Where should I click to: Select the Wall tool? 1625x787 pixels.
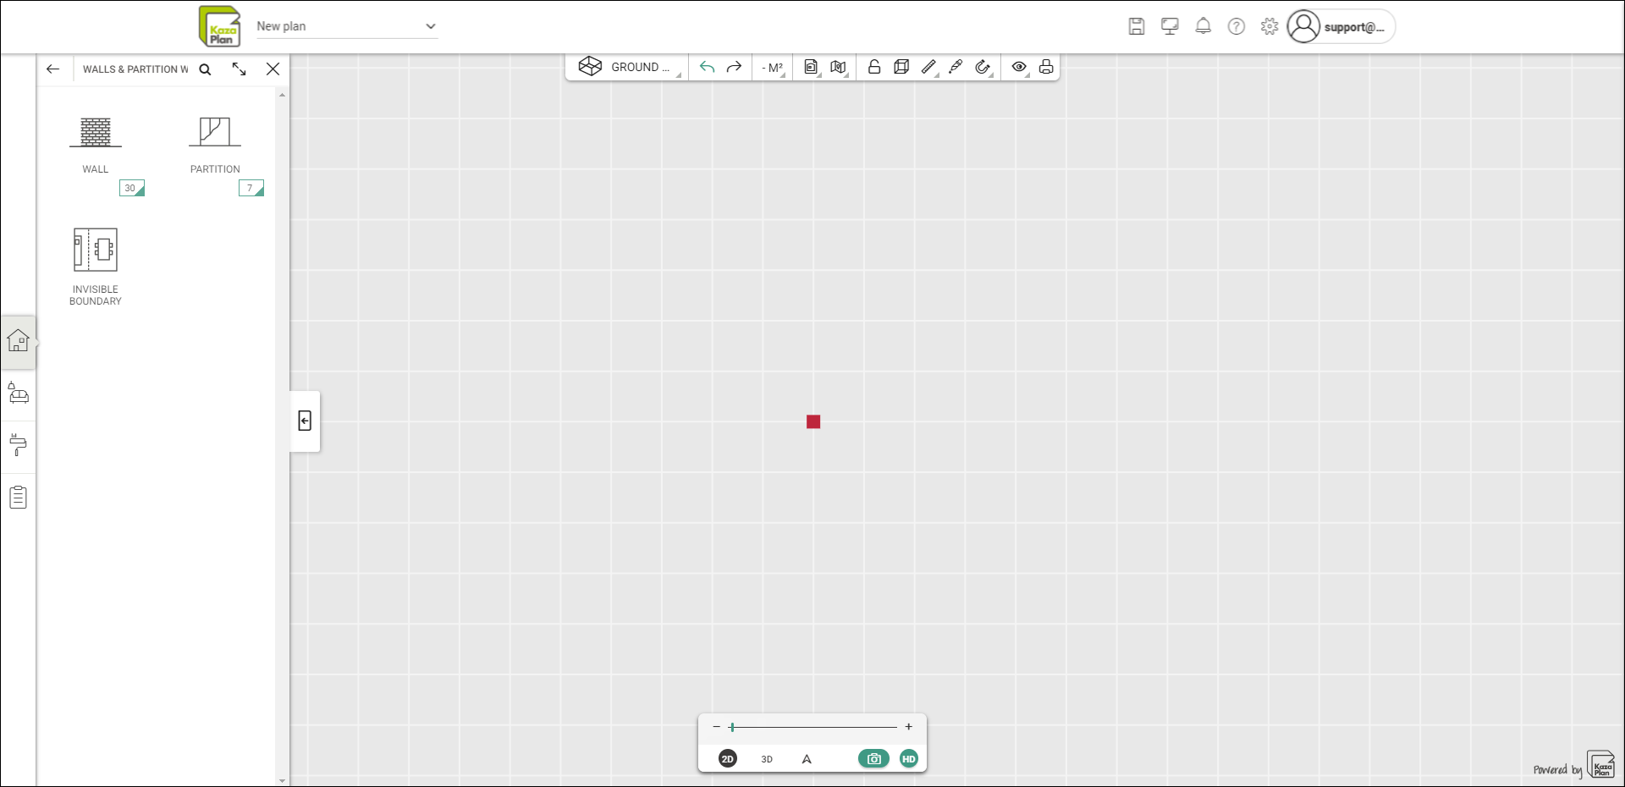tap(96, 144)
